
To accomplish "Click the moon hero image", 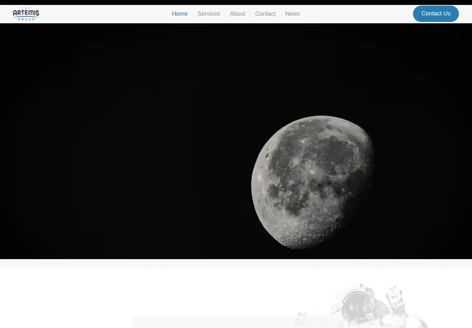I will click(236, 141).
